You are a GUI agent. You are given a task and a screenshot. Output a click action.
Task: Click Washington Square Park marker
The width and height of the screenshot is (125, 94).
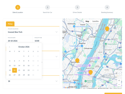click(86, 81)
